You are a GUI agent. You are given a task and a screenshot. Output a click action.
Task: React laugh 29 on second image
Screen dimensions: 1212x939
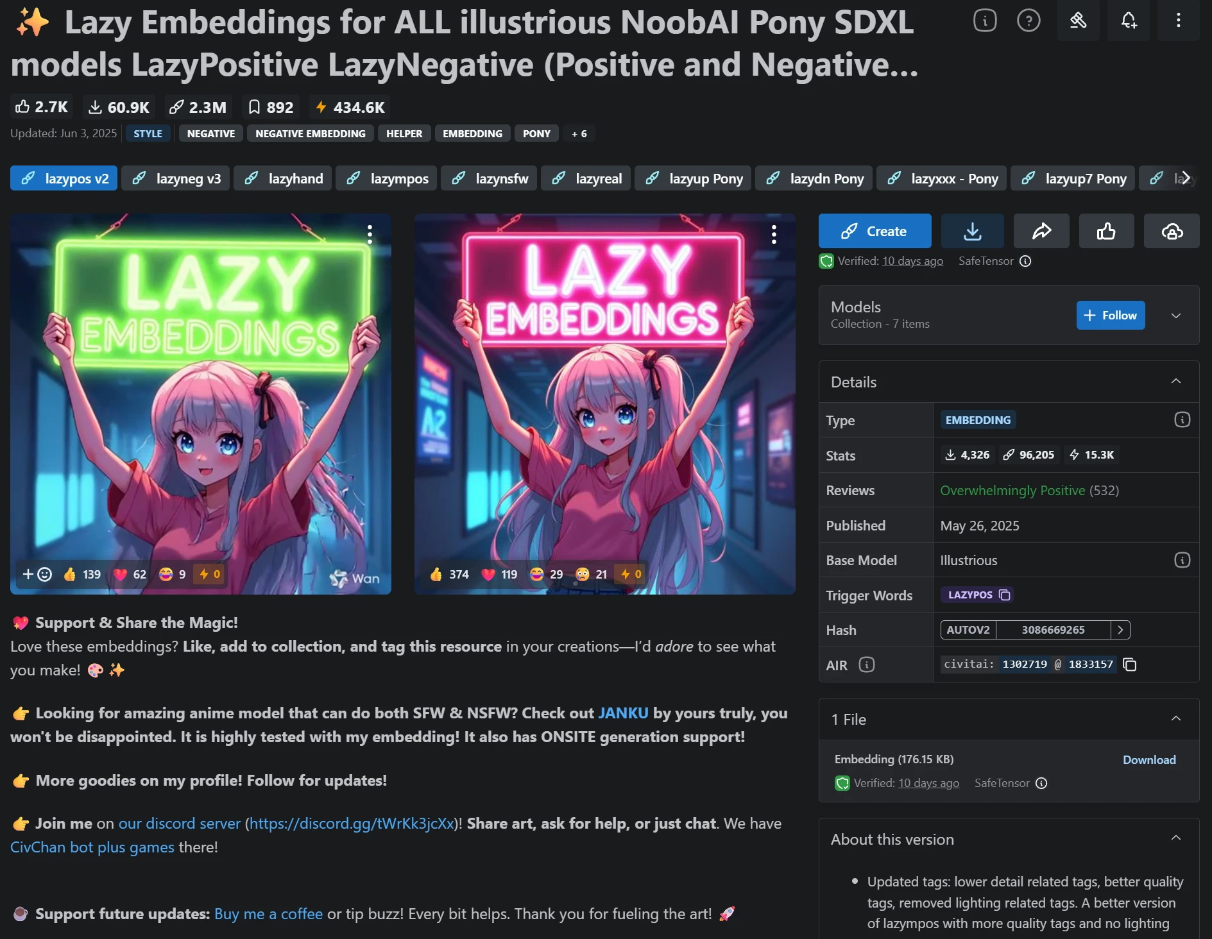[547, 574]
